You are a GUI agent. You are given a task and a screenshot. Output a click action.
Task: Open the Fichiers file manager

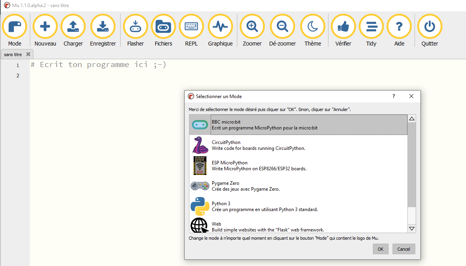163,30
